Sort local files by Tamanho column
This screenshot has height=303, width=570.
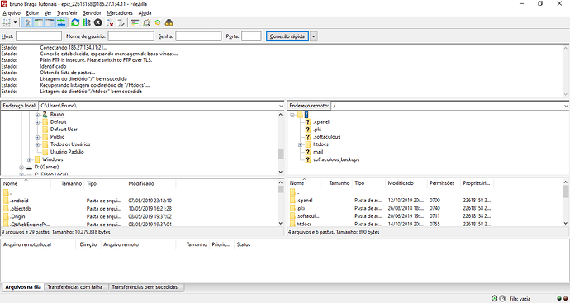coord(67,183)
